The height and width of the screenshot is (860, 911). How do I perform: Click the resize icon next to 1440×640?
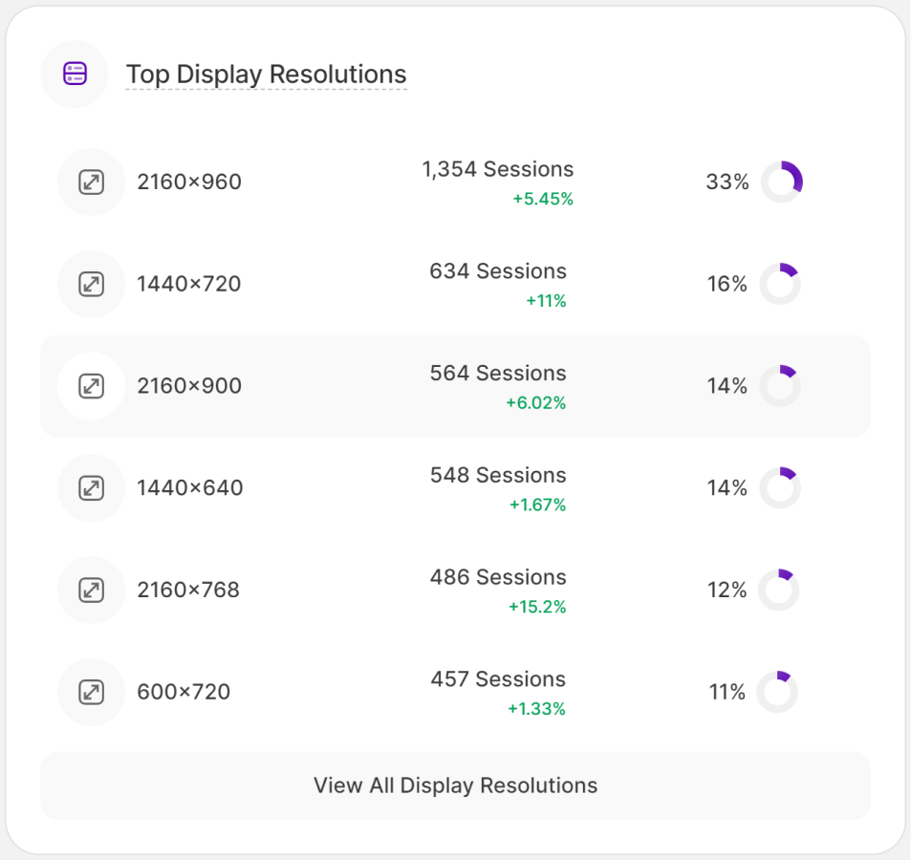click(91, 488)
